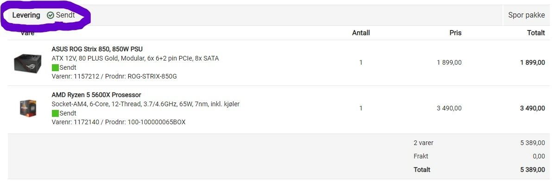Click the green Sendt checkmark icon
This screenshot has width=554, height=182.
tap(50, 15)
